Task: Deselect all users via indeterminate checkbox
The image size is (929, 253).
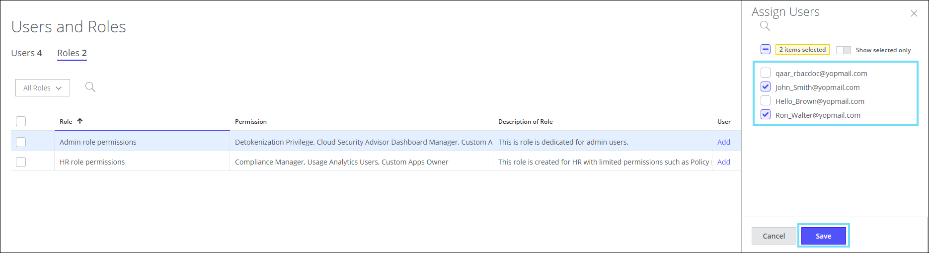Action: tap(766, 50)
